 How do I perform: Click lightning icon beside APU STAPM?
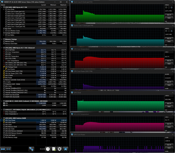coord(4,75)
